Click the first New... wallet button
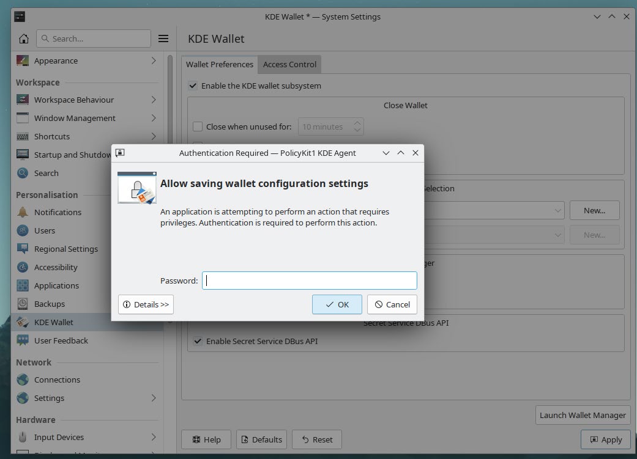Screen dimensions: 637x459 594,210
